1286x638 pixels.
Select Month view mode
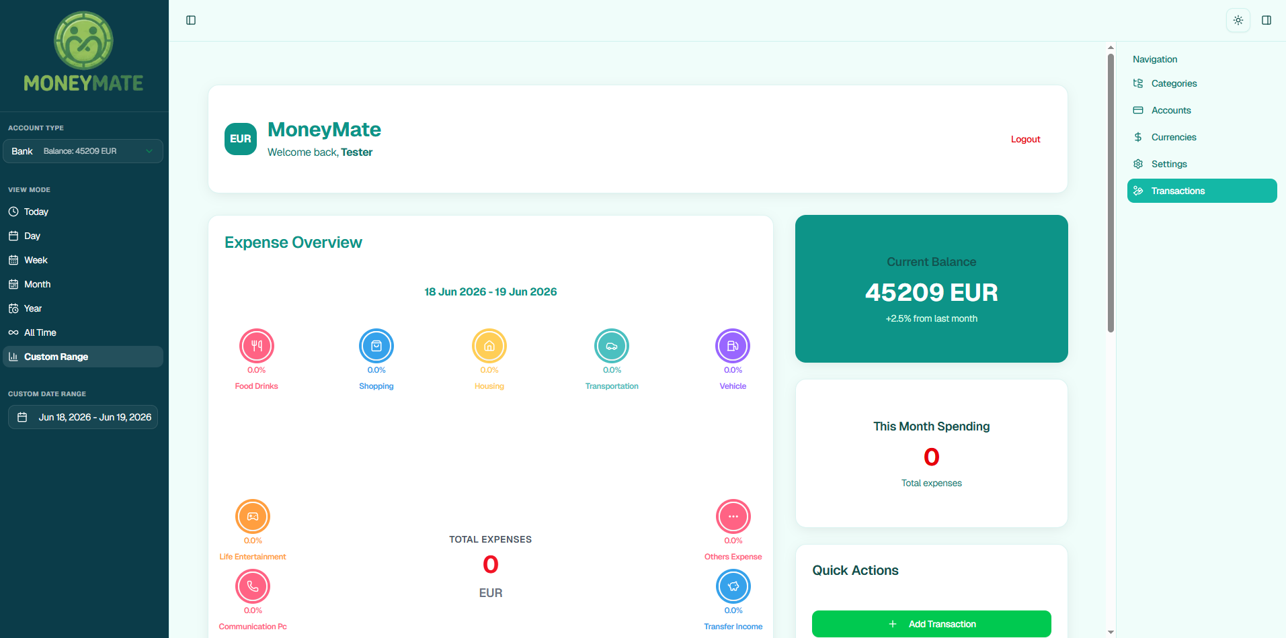[83, 284]
